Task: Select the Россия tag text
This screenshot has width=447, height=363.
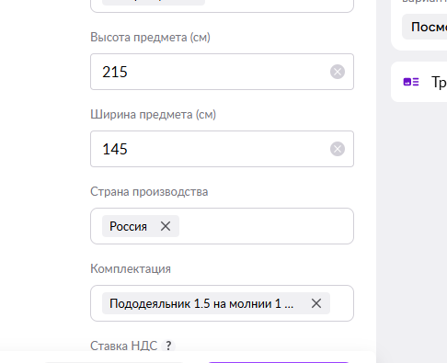Action: coord(128,227)
